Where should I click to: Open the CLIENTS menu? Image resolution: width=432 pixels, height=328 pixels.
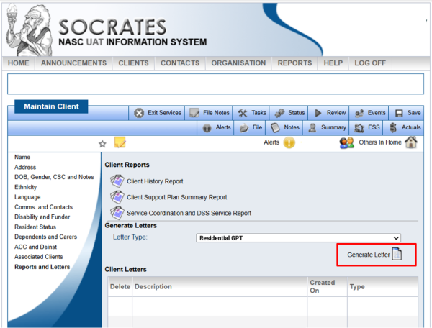(133, 63)
